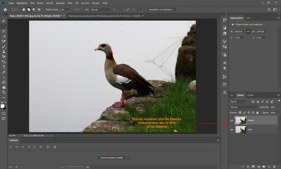This screenshot has width=281, height=169.
Task: Open the Filter menu
Action: click(x=70, y=3)
